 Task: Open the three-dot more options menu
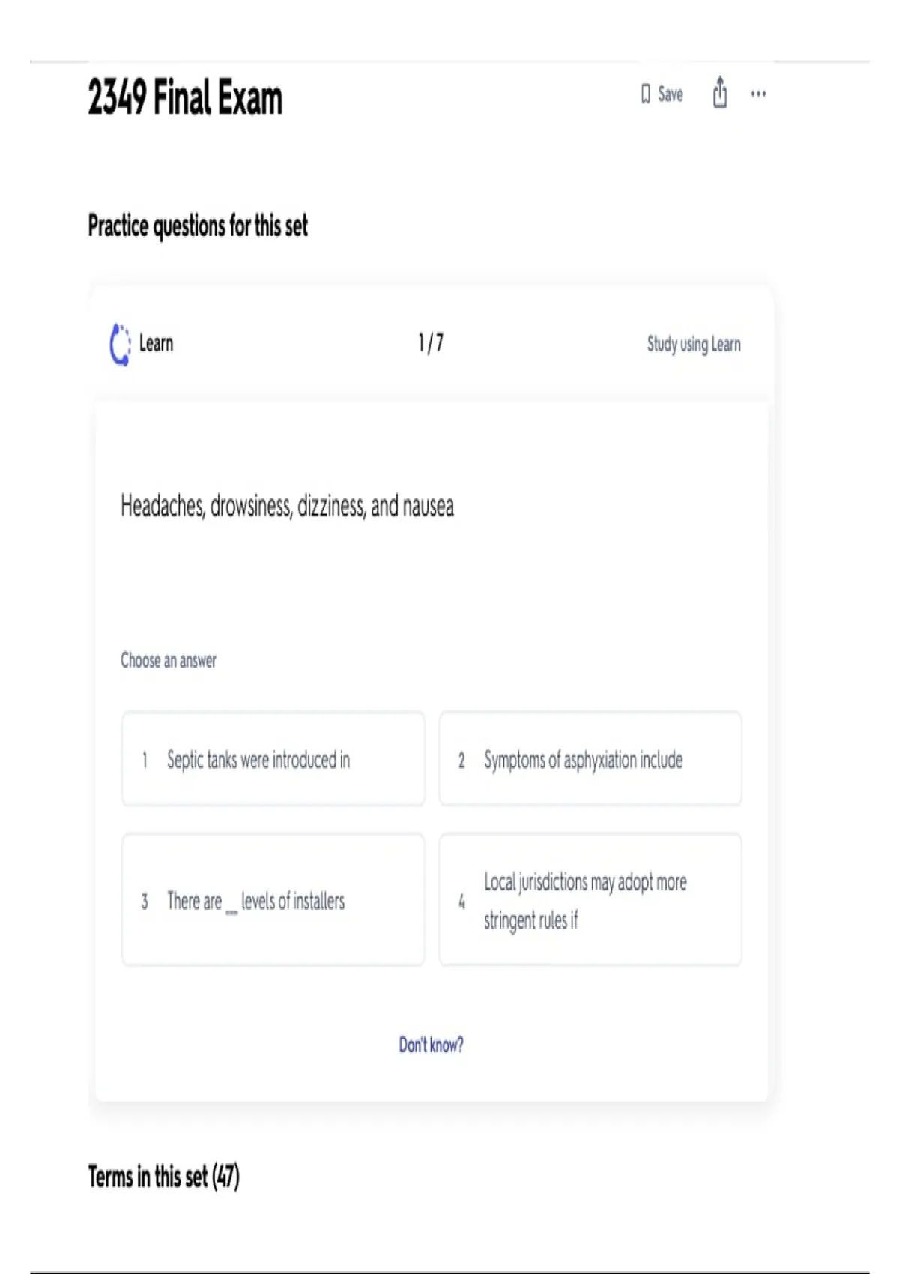point(758,94)
